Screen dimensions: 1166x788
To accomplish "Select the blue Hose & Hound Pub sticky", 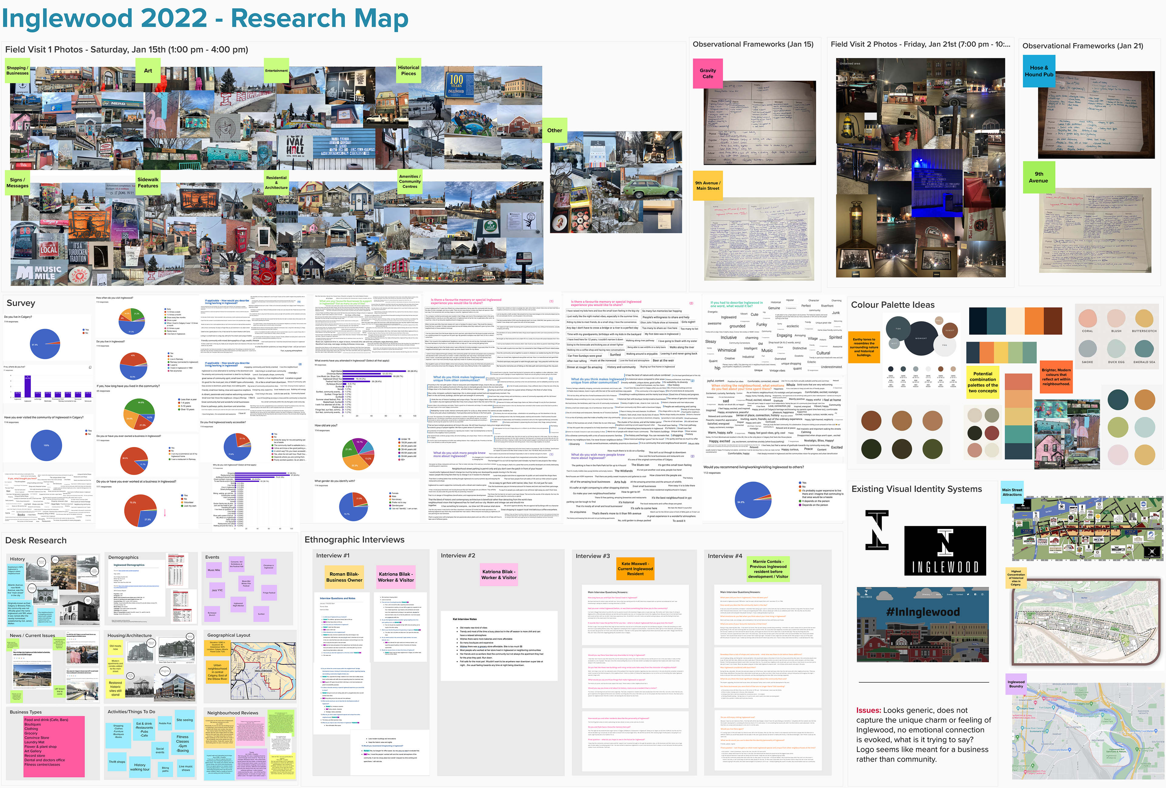I will [1039, 71].
